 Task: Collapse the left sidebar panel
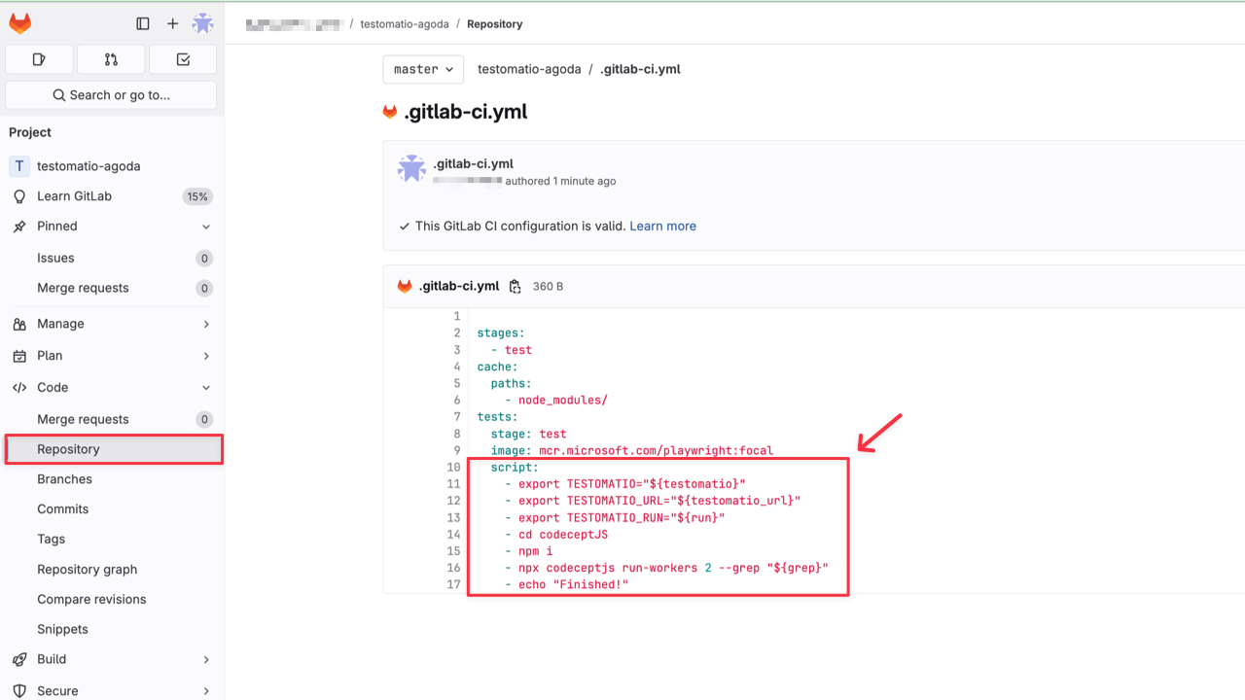[142, 23]
